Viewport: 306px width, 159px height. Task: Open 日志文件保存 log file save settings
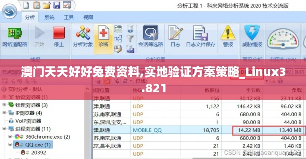200,37
